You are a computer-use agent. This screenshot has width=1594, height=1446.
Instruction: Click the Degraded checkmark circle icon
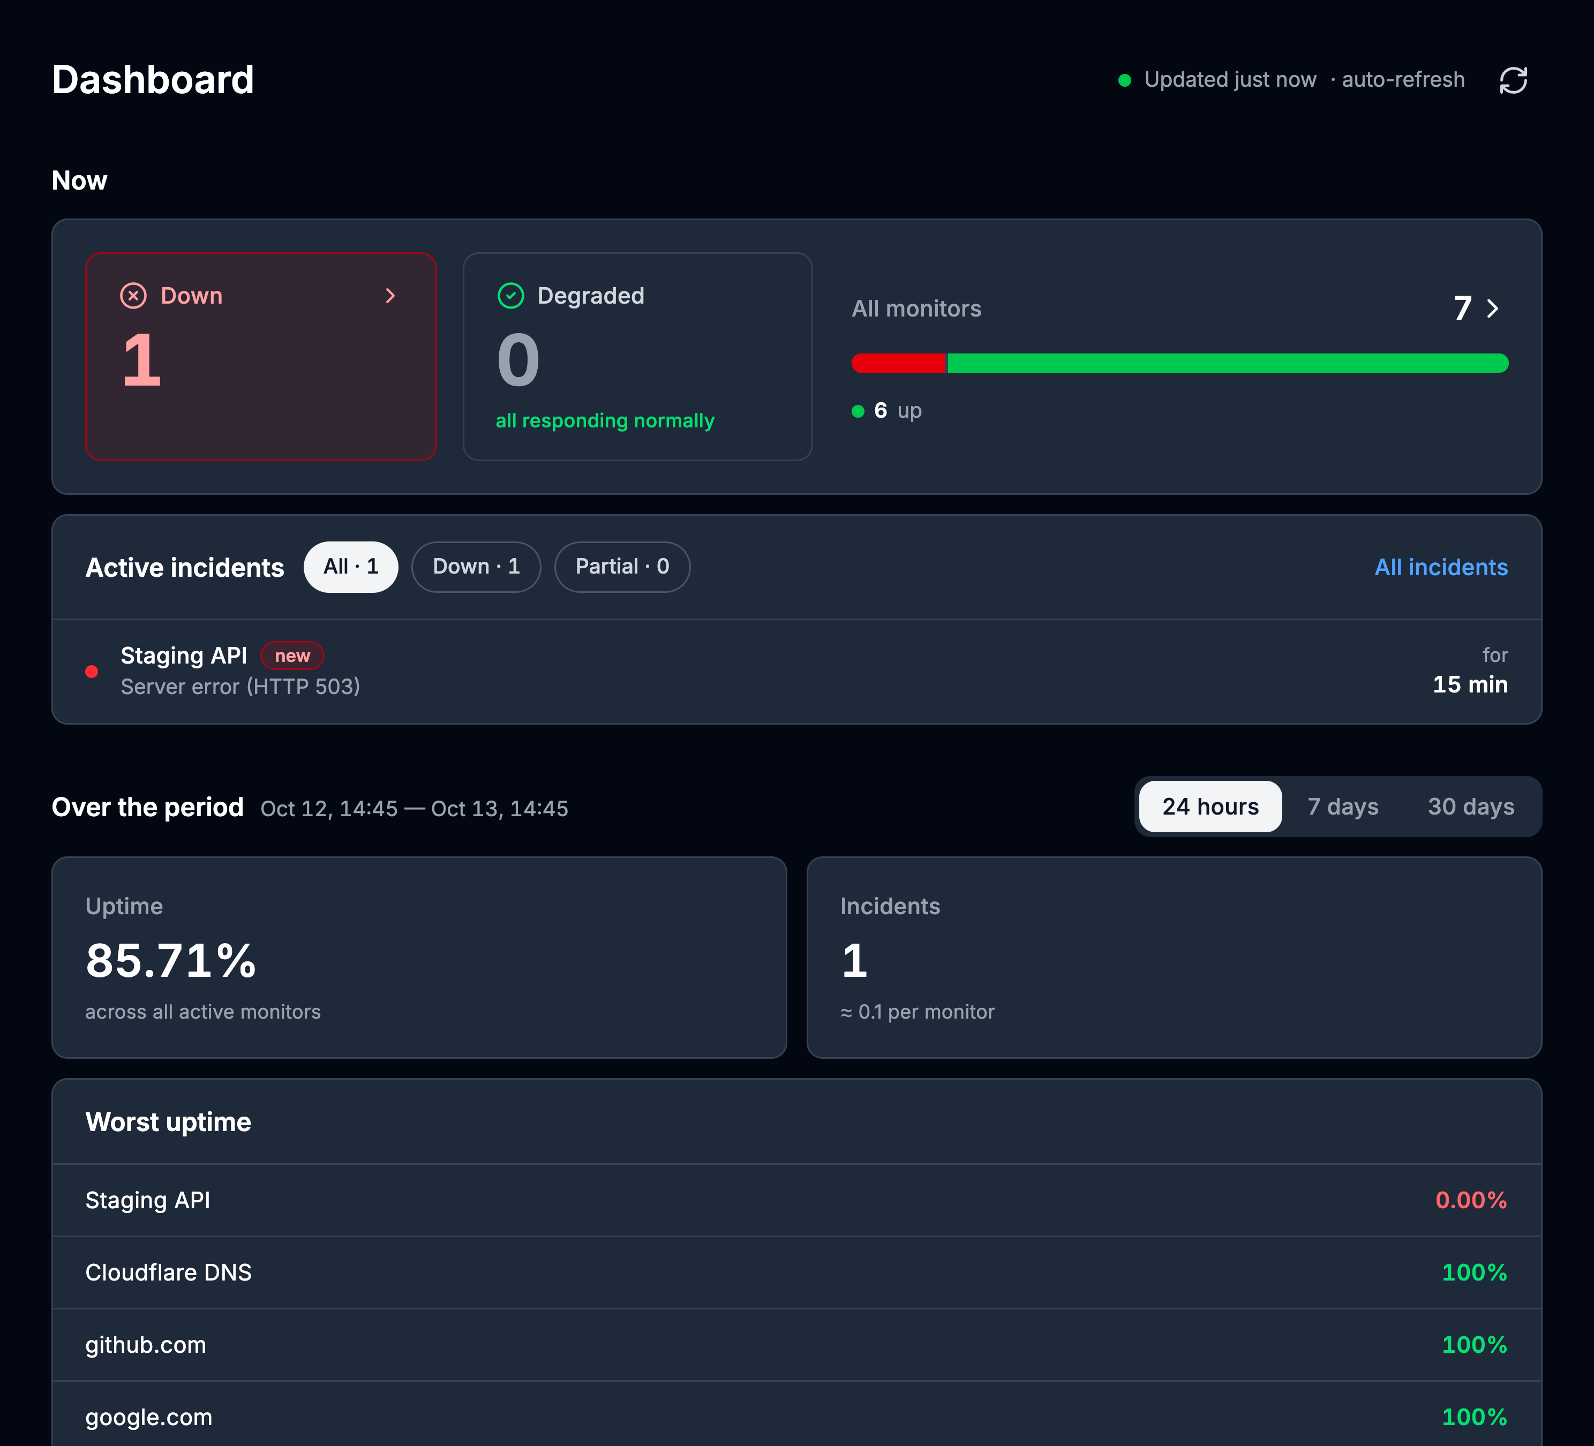coord(511,296)
